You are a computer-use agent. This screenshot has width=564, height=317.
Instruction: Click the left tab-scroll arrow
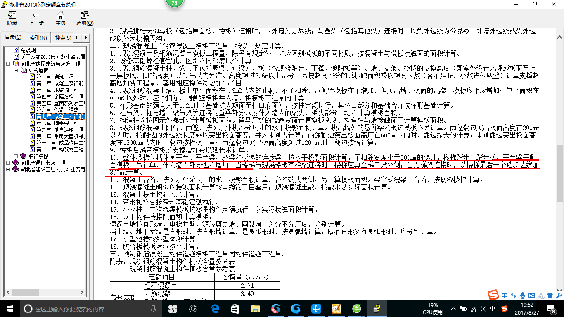[77, 38]
